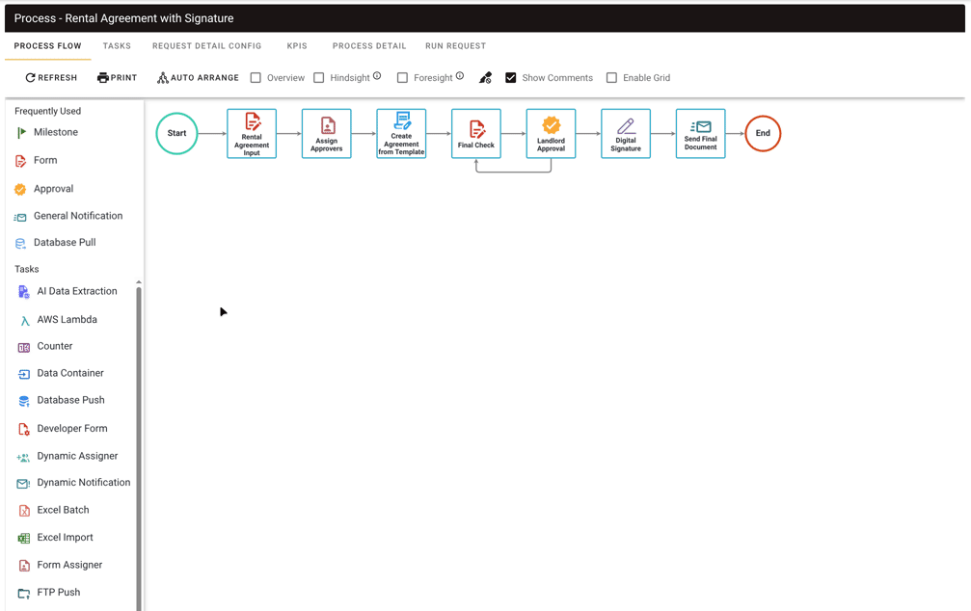Select the Assign Approvers node
This screenshot has width=971, height=611.
[x=327, y=134]
